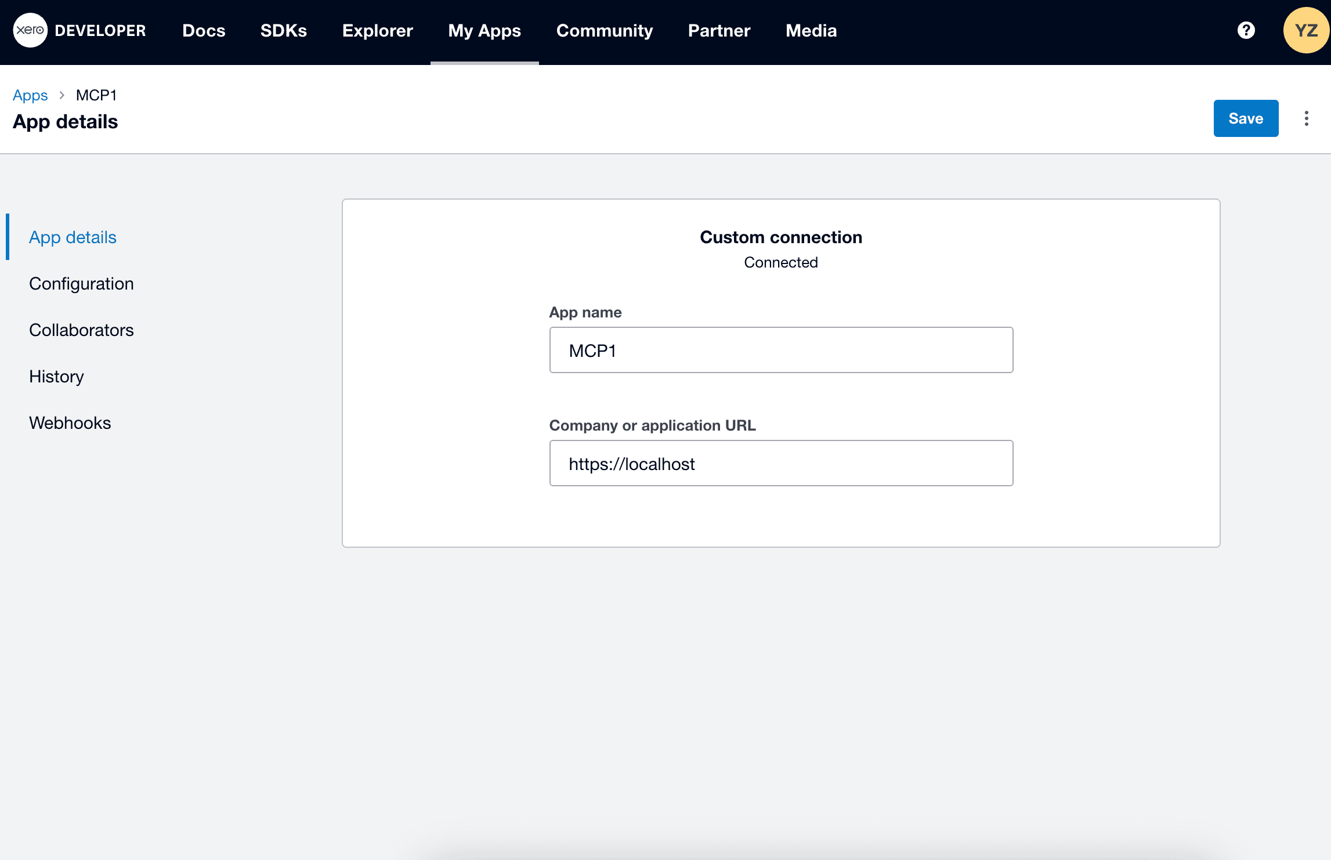
Task: Open the help question mark icon
Action: pos(1246,30)
